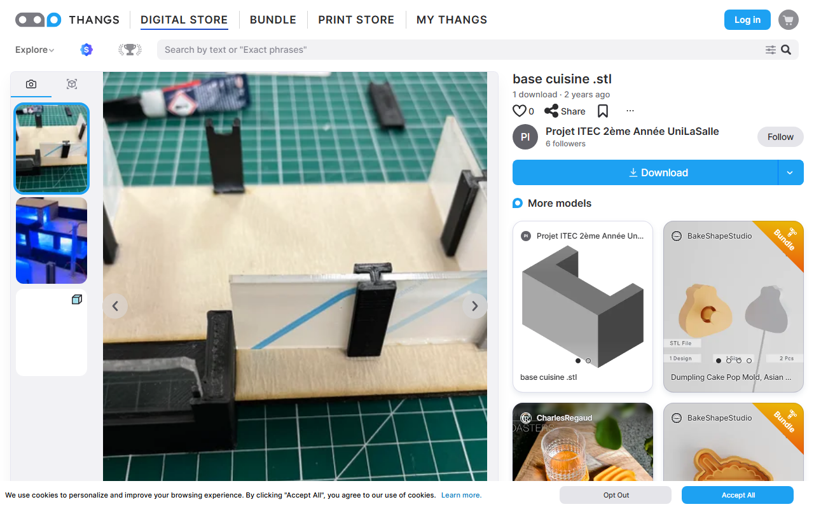Click the blue dollar badge icon
The height and width of the screenshot is (509, 814).
point(86,50)
